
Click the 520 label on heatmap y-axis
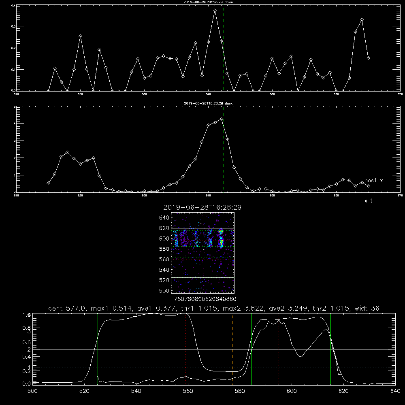pos(164,280)
